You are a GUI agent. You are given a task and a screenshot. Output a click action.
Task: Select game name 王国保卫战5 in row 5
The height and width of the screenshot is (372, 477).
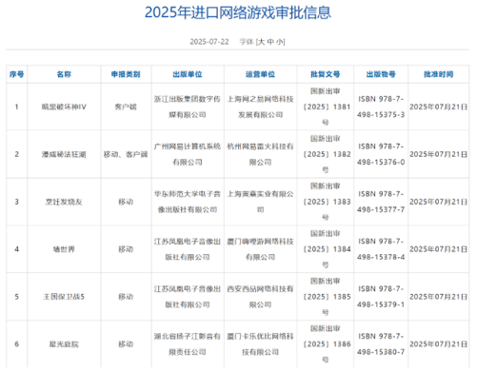(64, 297)
